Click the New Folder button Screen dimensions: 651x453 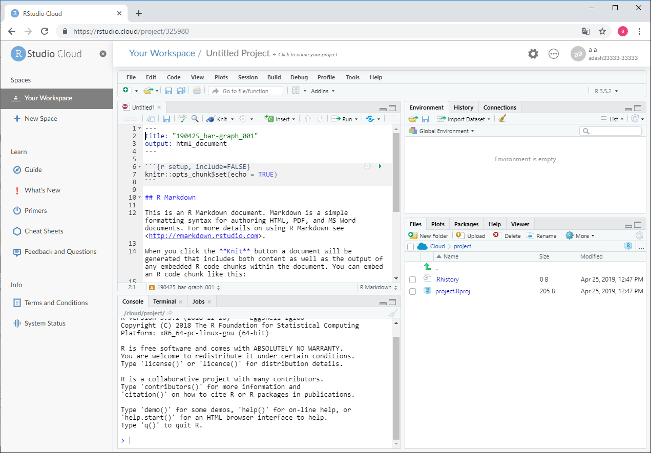(x=428, y=236)
